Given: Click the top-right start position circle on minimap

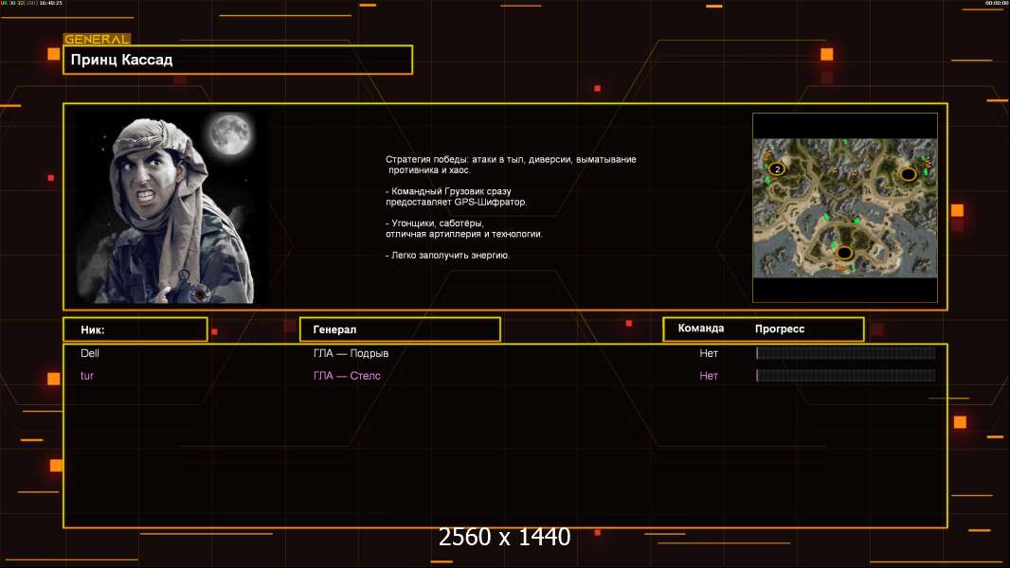Looking at the screenshot, I should tap(908, 174).
